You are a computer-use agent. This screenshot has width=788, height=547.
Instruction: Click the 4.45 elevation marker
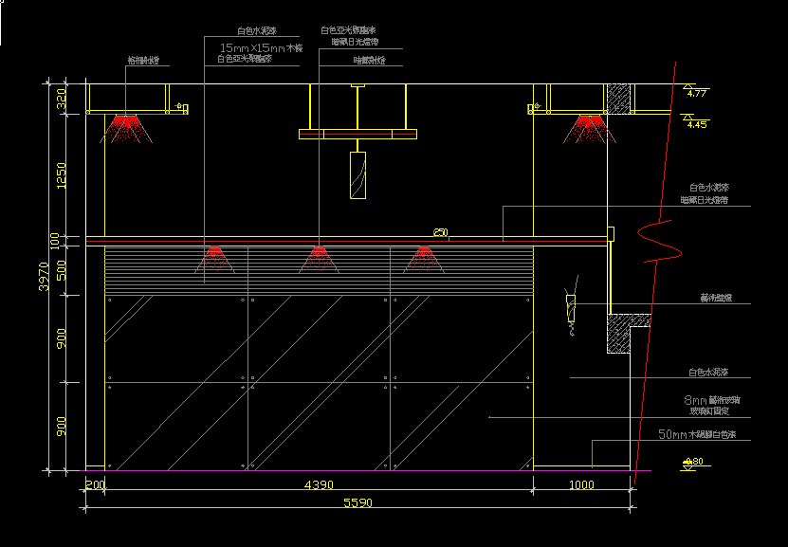coord(697,123)
